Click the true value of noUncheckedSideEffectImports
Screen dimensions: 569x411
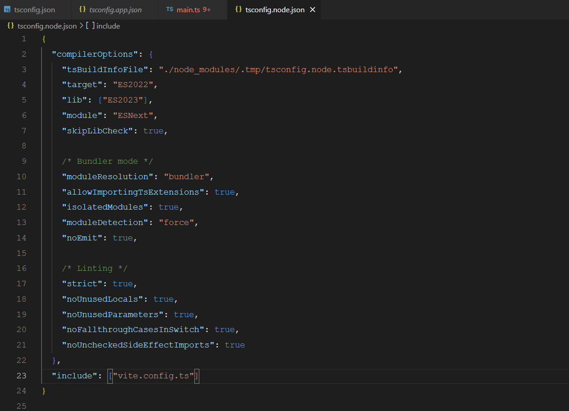235,345
